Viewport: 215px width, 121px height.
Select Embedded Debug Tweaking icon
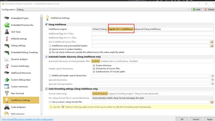[x=7, y=52]
